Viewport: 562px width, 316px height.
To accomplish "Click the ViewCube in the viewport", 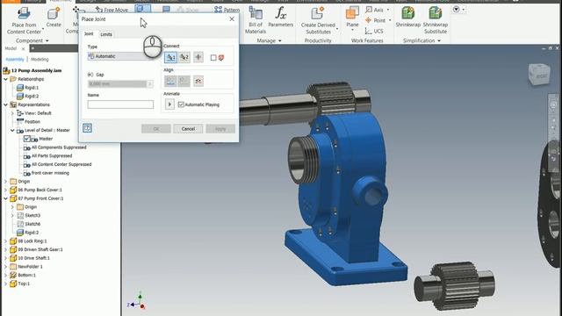I will (539, 75).
